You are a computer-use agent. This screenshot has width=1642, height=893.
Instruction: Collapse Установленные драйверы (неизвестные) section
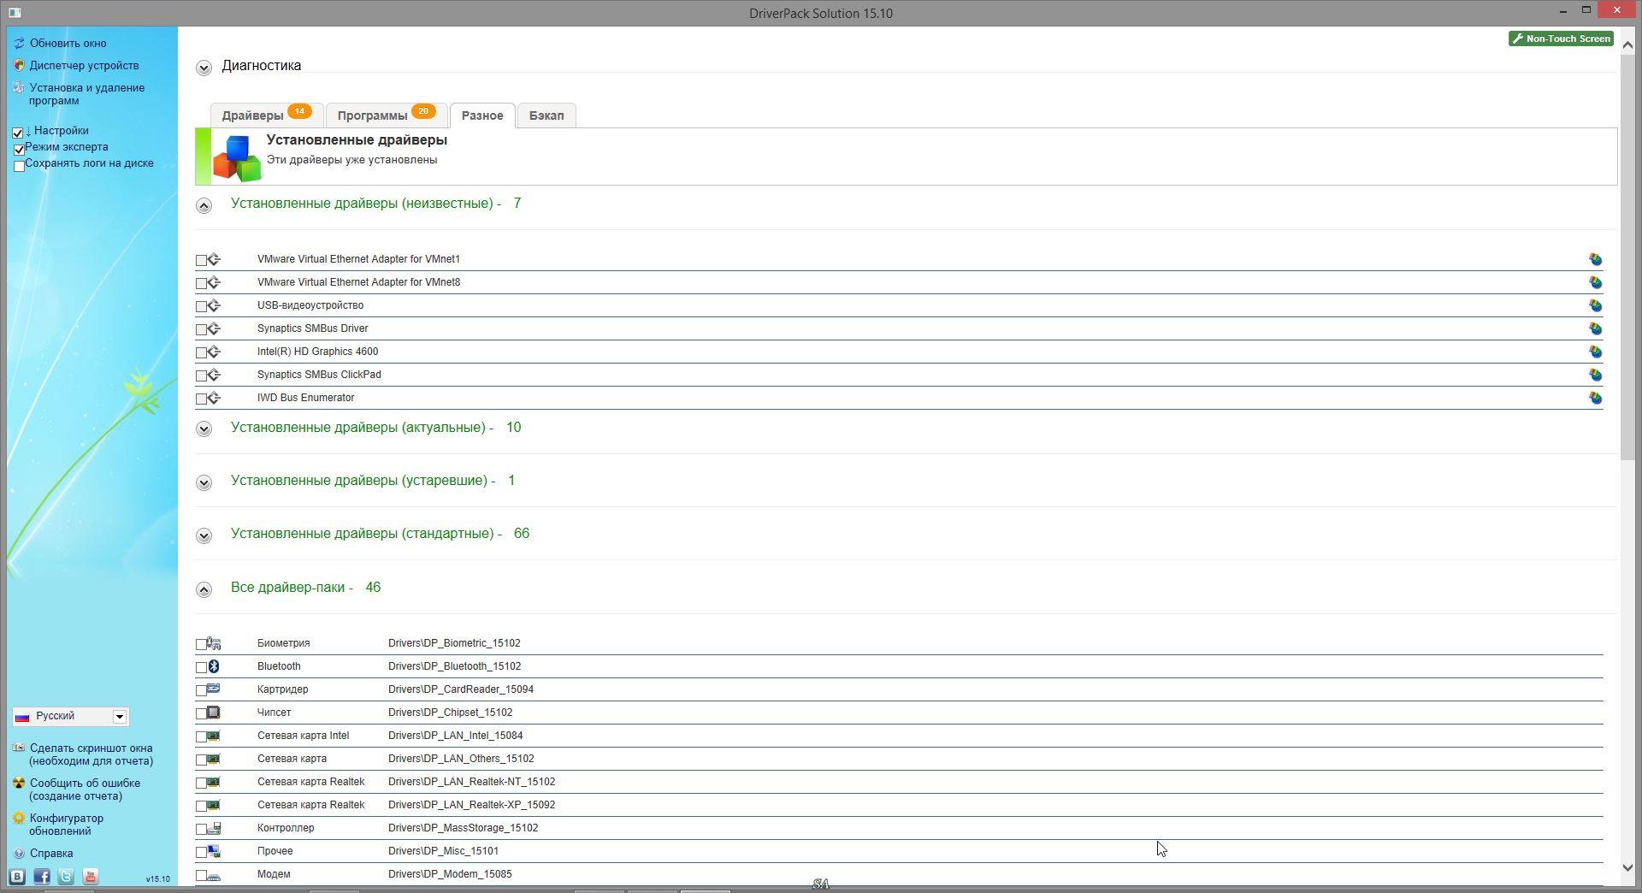pyautogui.click(x=204, y=205)
